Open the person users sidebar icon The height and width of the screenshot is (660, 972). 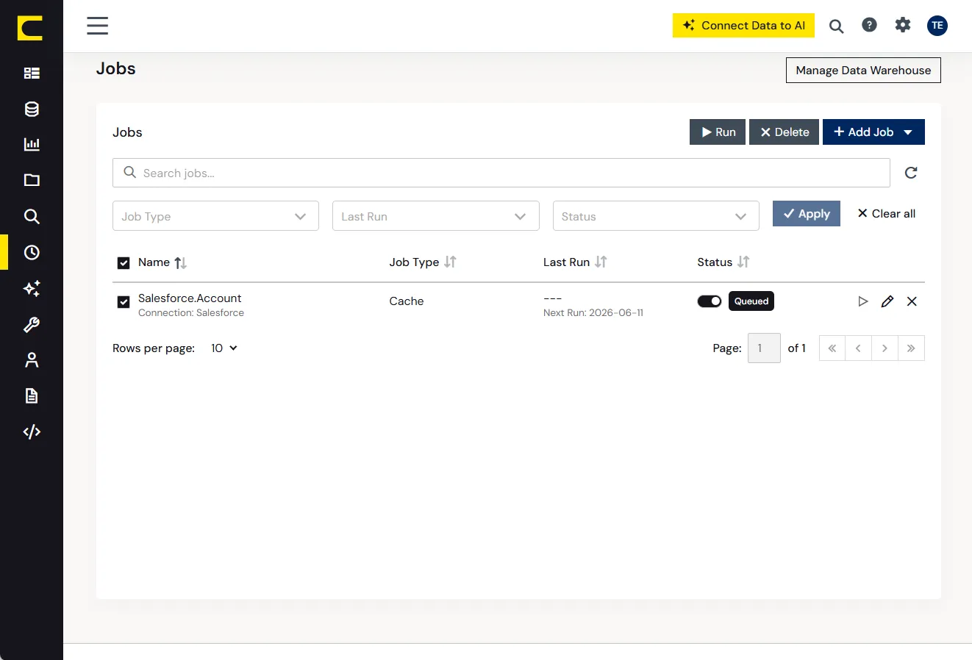pos(32,360)
